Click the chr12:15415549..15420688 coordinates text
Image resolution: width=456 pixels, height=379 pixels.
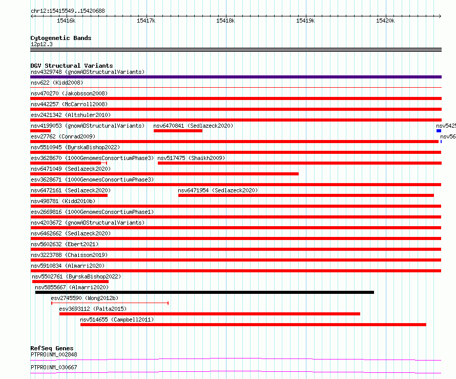click(68, 11)
